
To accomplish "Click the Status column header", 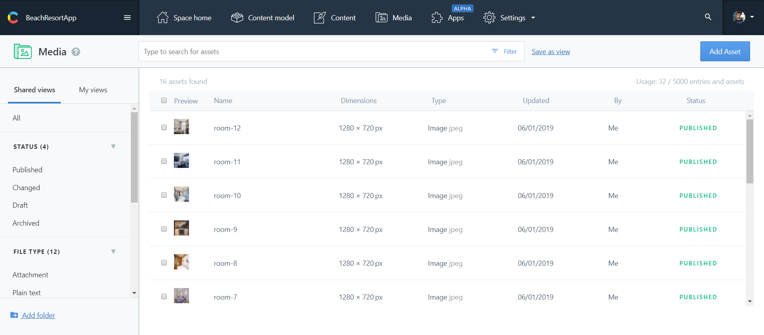I will point(696,101).
